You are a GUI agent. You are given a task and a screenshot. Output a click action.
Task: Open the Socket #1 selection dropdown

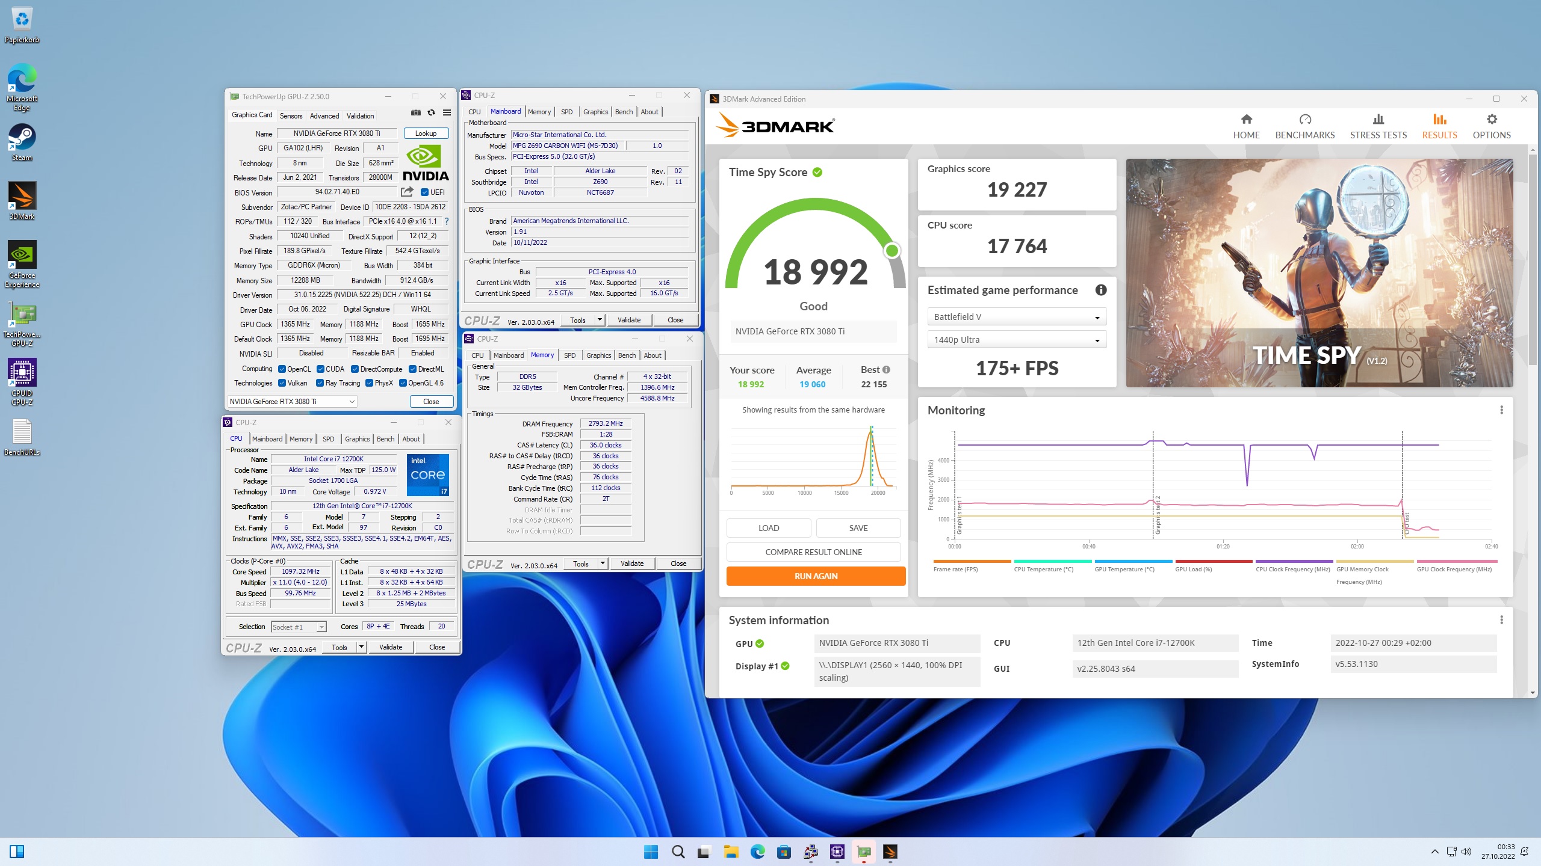299,627
